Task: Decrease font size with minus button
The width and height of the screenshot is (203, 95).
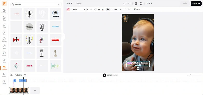Action: coord(88,9)
